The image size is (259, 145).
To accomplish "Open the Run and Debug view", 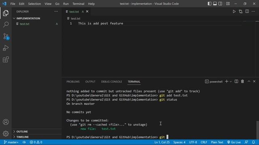I will (6, 48).
